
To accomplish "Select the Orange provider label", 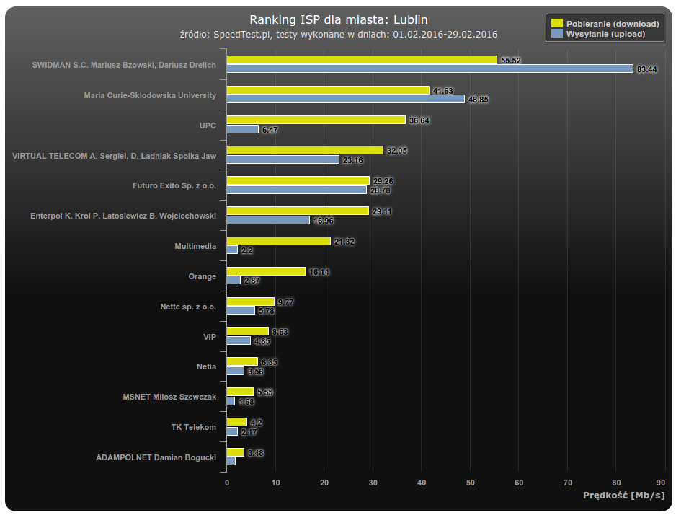I will [203, 276].
